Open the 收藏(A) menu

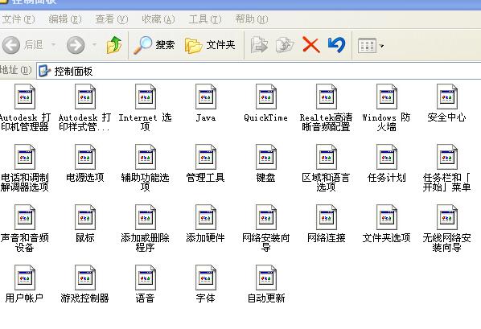click(x=158, y=19)
